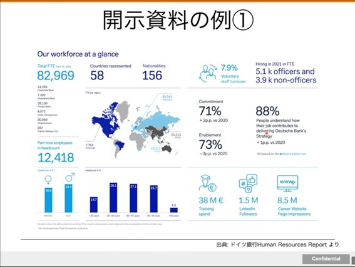This screenshot has width=355, height=267.
Task: Click the Men headcount bar 53.4
Action: click(68, 198)
